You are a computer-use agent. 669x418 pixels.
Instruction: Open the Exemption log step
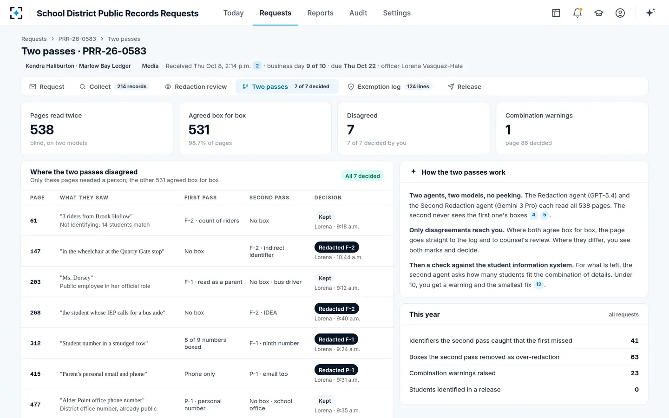click(390, 87)
